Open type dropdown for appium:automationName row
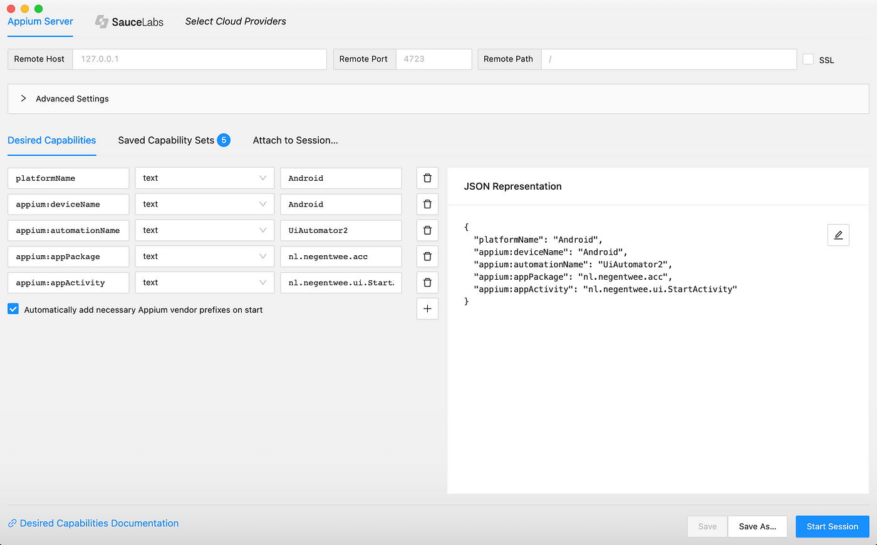This screenshot has height=545, width=877. pos(204,230)
